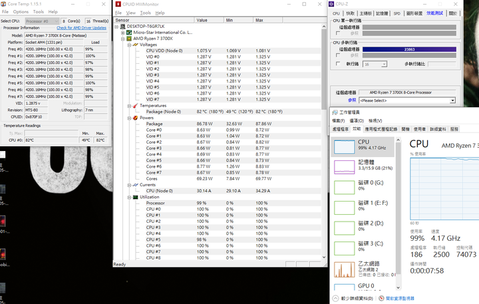This screenshot has height=304, width=479.
Task: Collapse the Temperatures section in HWMonitor
Action: (129, 106)
